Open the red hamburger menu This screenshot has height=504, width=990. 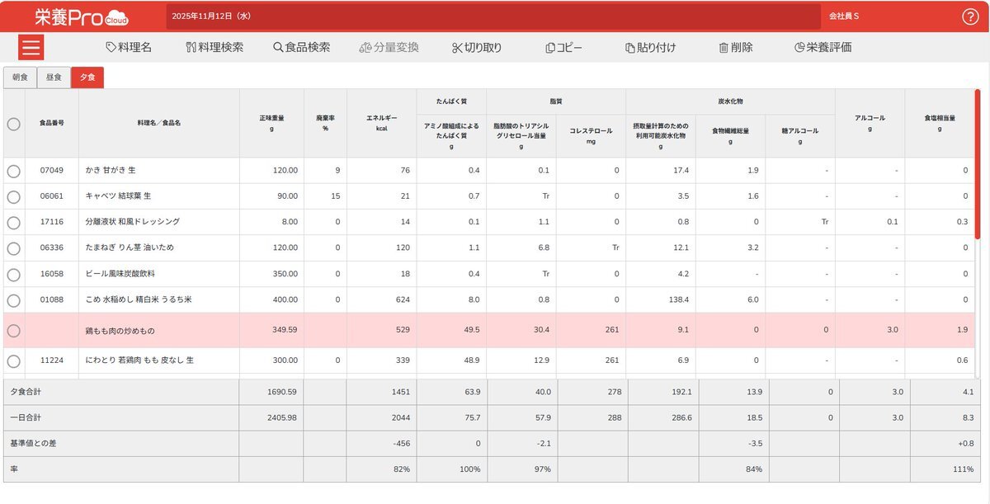coord(31,47)
